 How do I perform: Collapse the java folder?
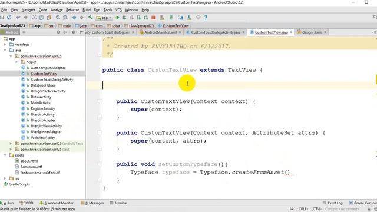5,50
